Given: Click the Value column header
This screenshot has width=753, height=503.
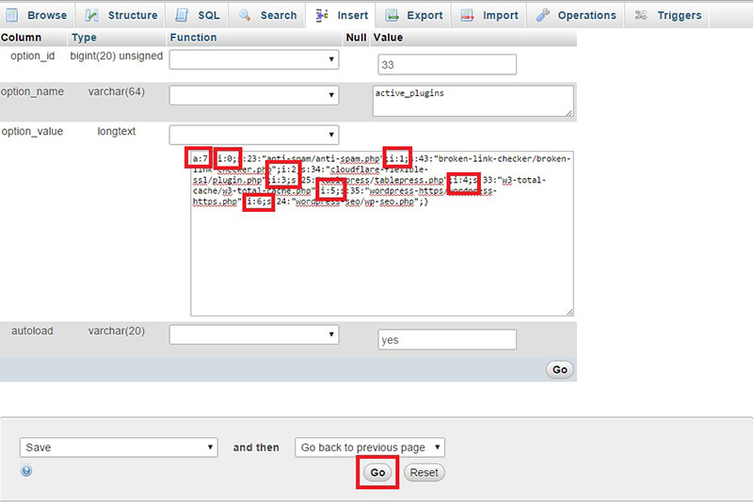Looking at the screenshot, I should (x=388, y=38).
